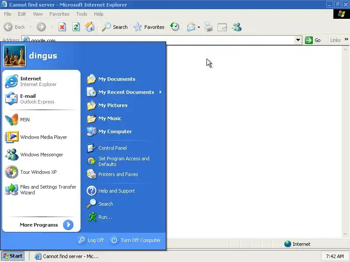Screen dimensions: 350x262
Task: Refresh the page with green arrows icon
Action: (76, 27)
